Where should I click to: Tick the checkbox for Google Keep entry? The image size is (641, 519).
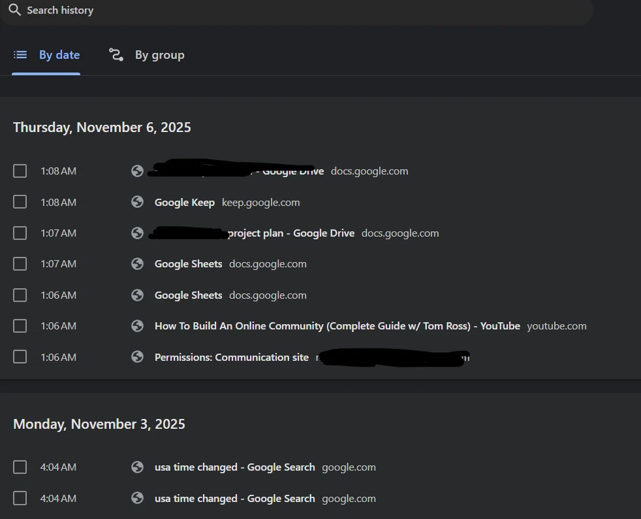click(x=20, y=202)
